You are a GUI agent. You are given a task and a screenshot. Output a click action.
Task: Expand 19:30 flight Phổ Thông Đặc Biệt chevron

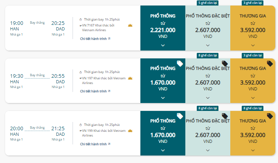coord(208,98)
